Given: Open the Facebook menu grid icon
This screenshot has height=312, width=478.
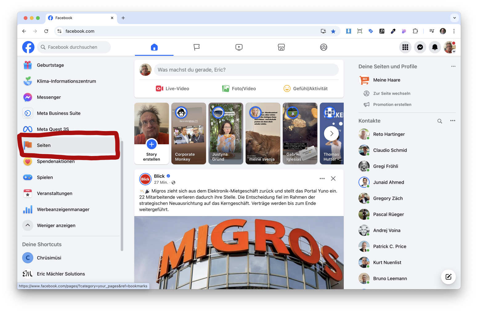Looking at the screenshot, I should pos(405,47).
